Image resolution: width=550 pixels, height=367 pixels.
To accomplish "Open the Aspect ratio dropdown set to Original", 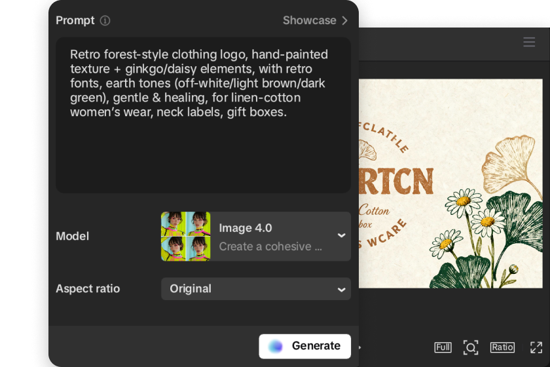I will [x=255, y=289].
